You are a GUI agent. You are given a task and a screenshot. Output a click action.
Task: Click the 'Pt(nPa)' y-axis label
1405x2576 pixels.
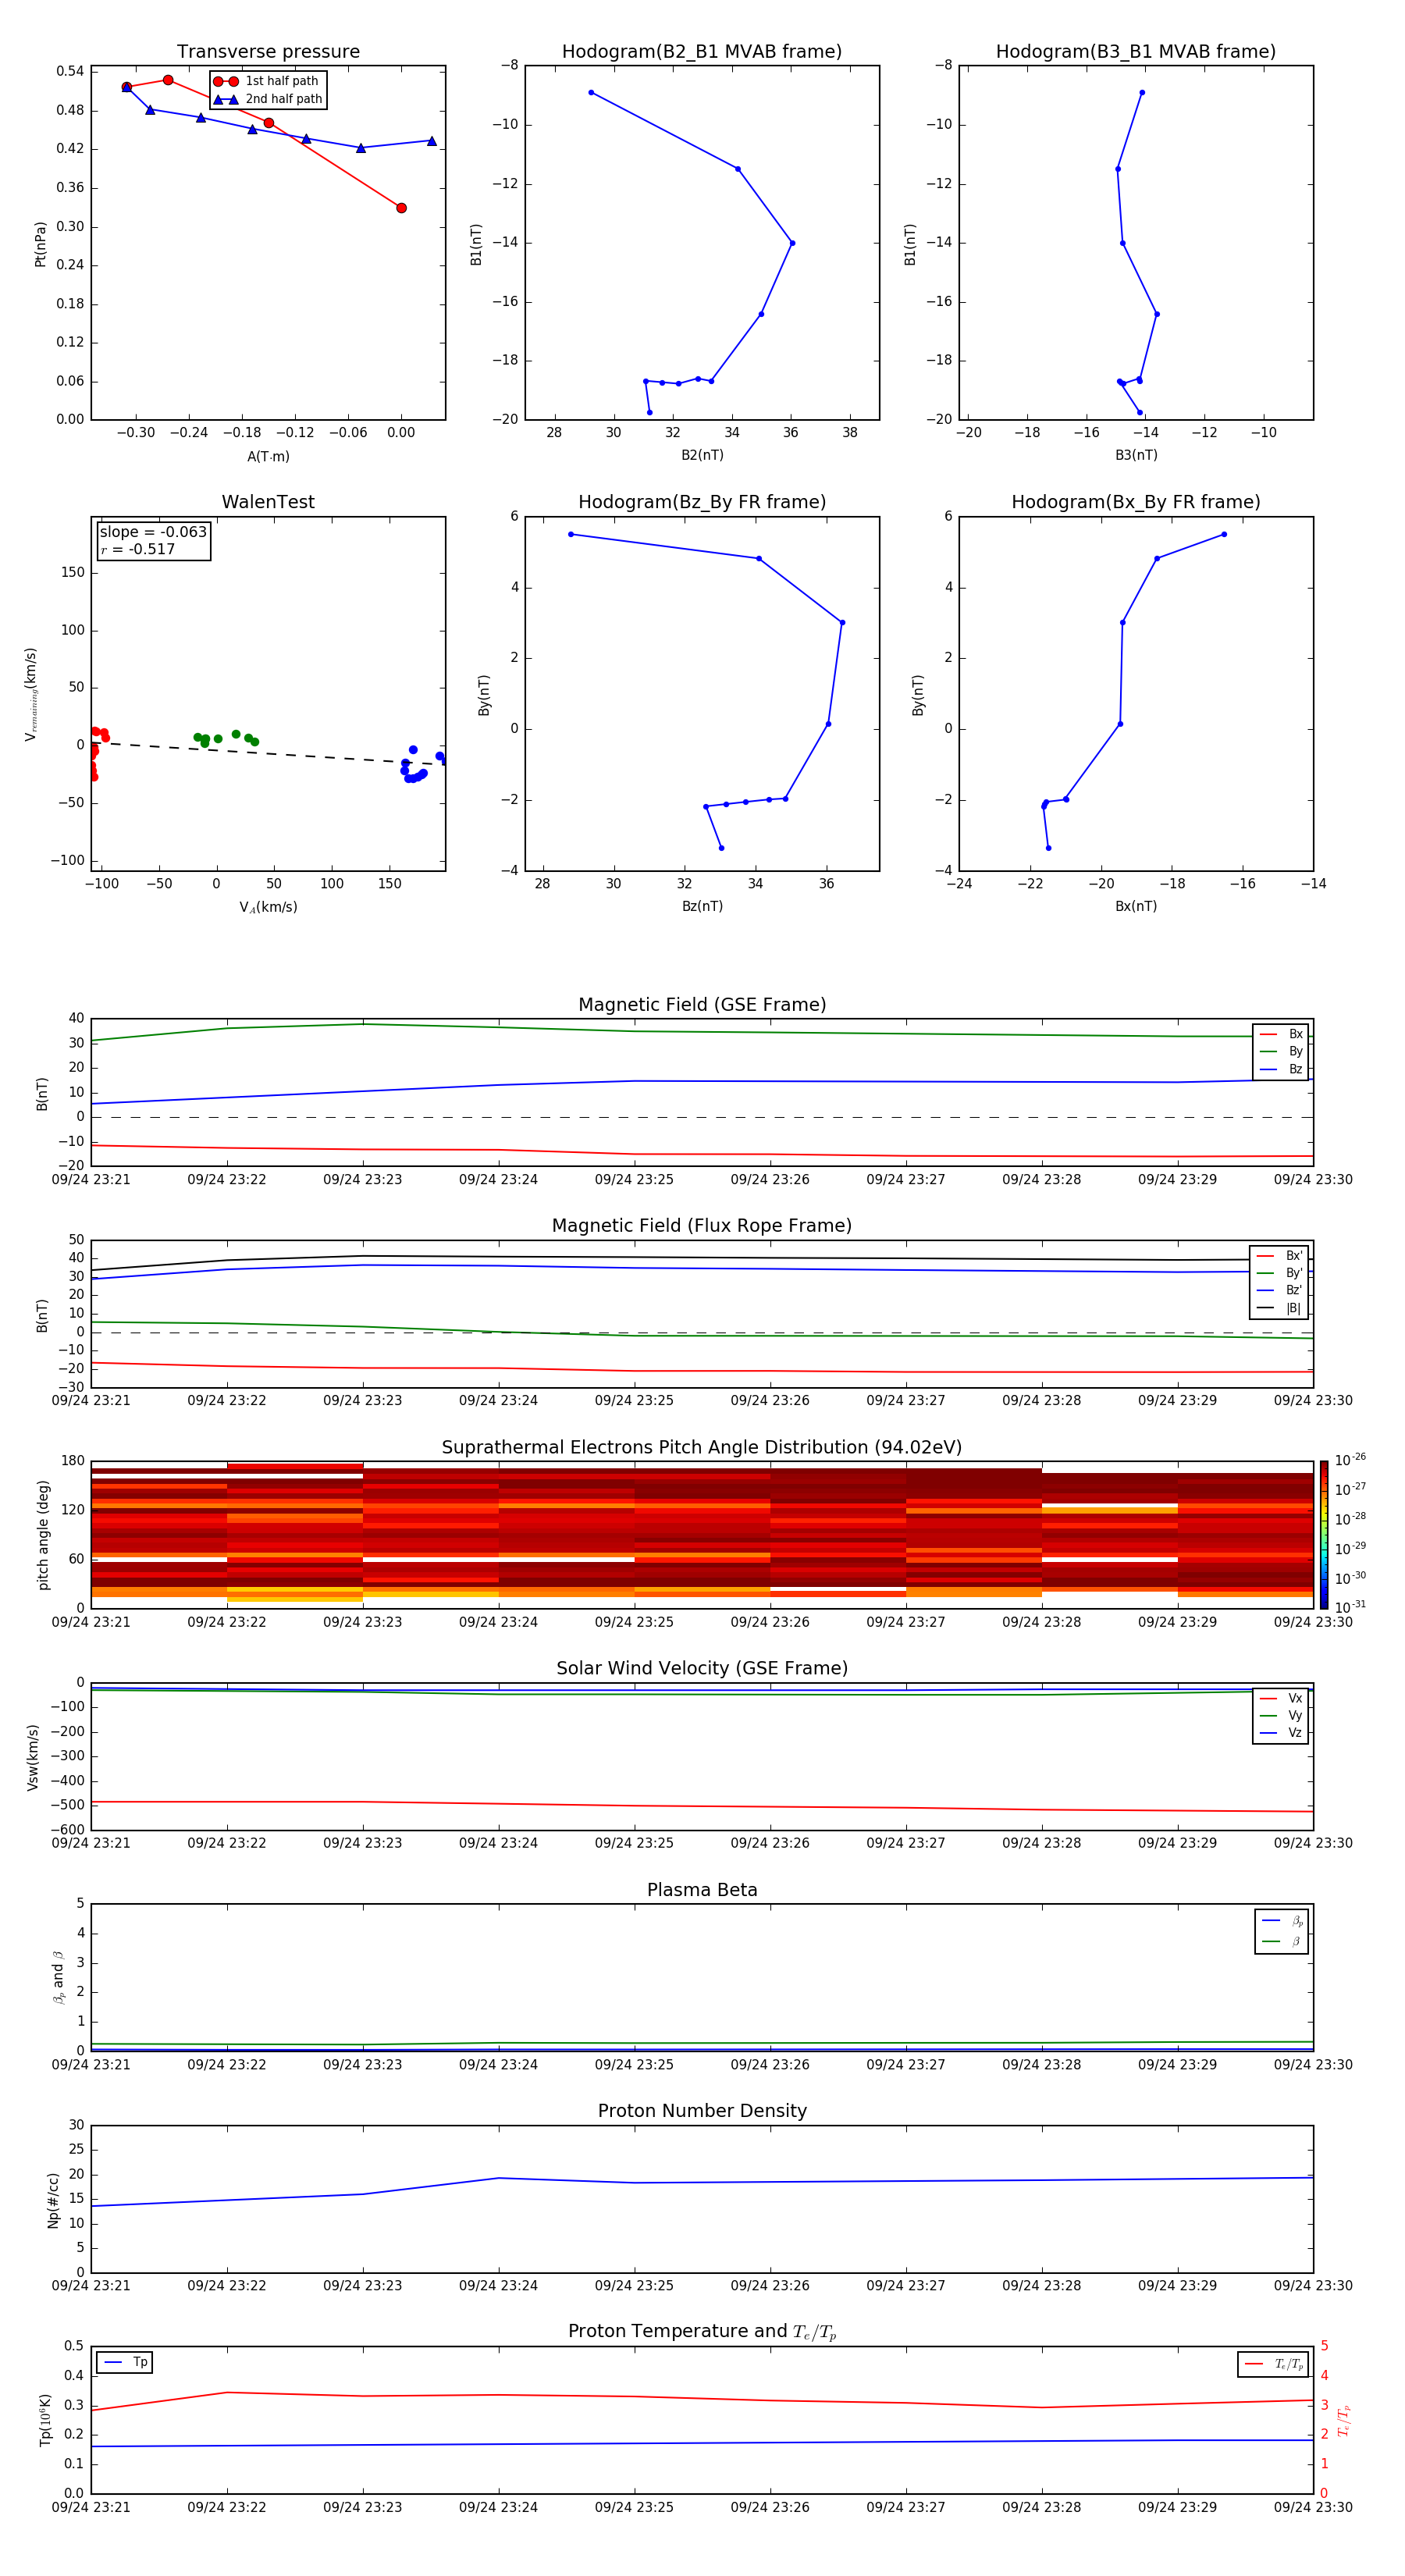click(40, 244)
